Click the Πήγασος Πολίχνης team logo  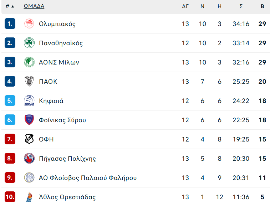point(29,159)
